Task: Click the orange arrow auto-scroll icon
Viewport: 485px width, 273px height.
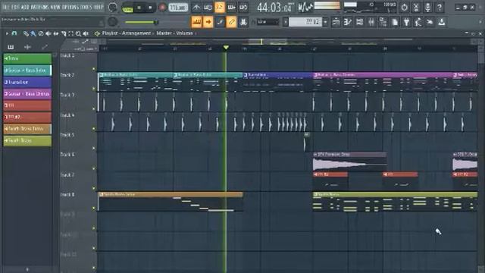Action: coord(208,22)
